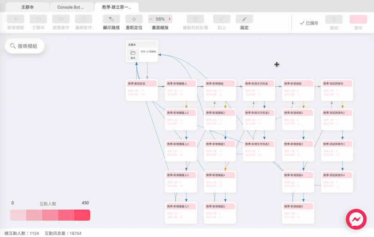
Task: Click the lightest pink swatch in 互動人數 legend
Action: point(18,215)
